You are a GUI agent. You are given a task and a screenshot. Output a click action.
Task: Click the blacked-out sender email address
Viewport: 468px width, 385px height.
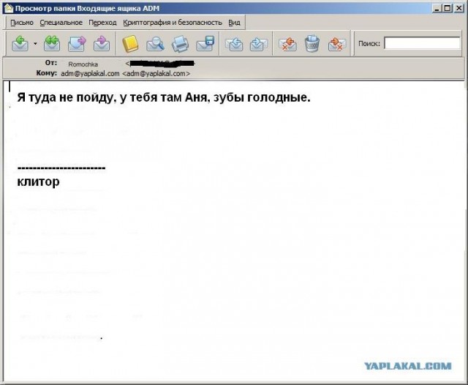coord(160,64)
